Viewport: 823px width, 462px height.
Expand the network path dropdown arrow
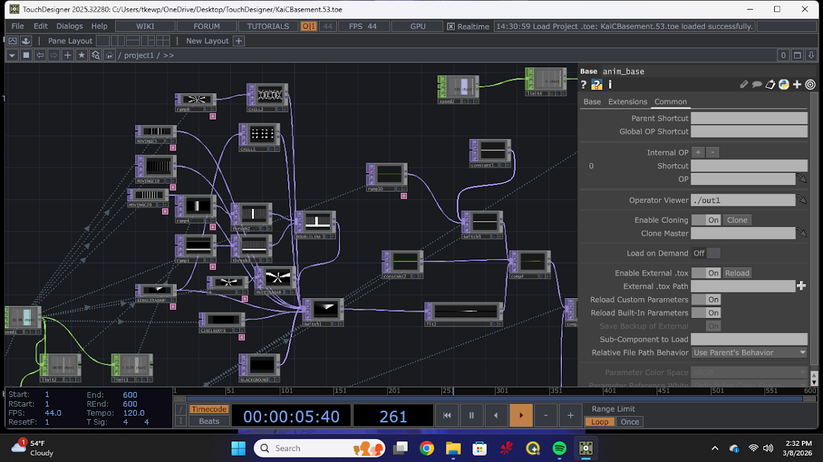click(12, 55)
